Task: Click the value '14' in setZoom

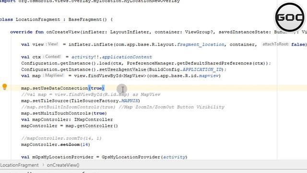Action: pyautogui.click(x=85, y=145)
